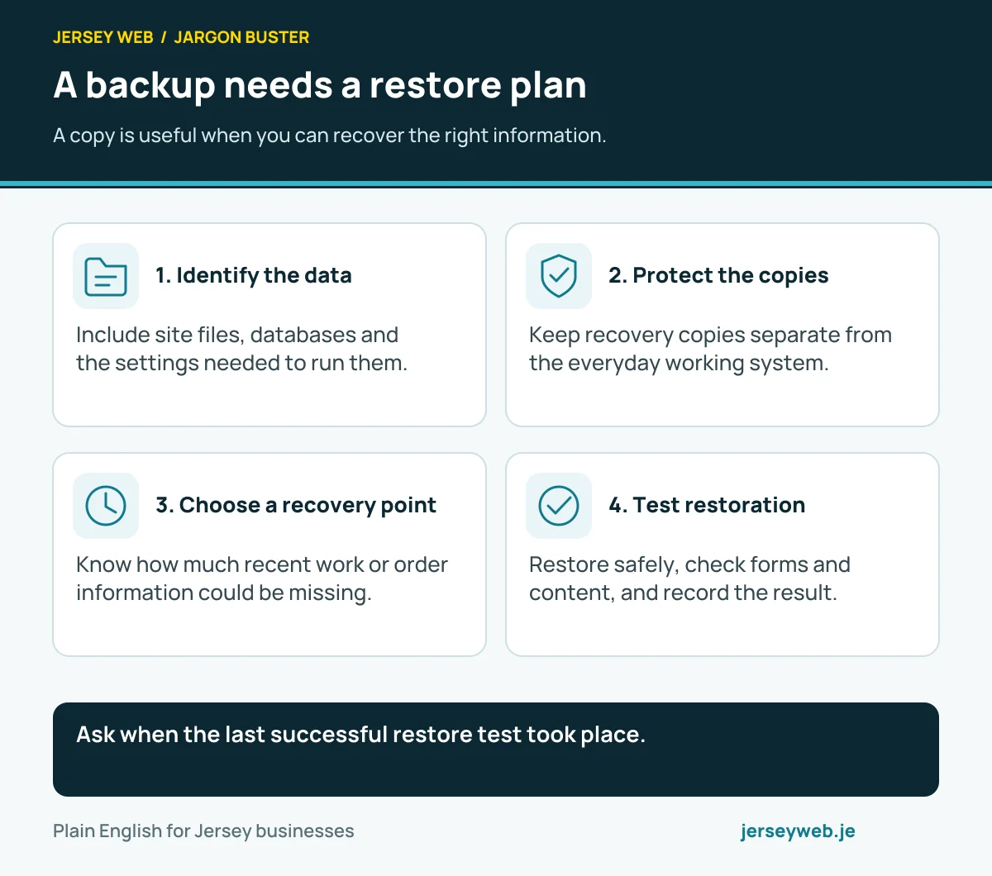Viewport: 992px width, 876px height.
Task: Click the text "Include site files, databases and the settings needed to run them."
Action: (241, 349)
